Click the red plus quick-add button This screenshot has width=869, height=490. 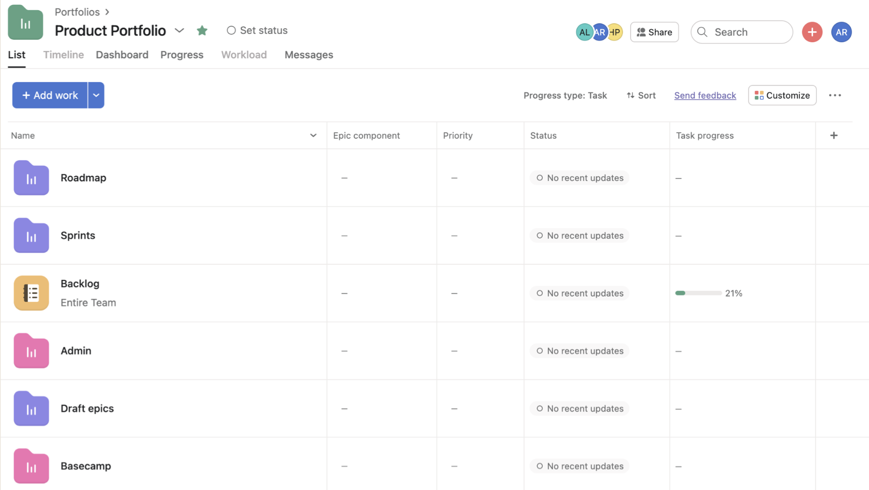pos(812,32)
